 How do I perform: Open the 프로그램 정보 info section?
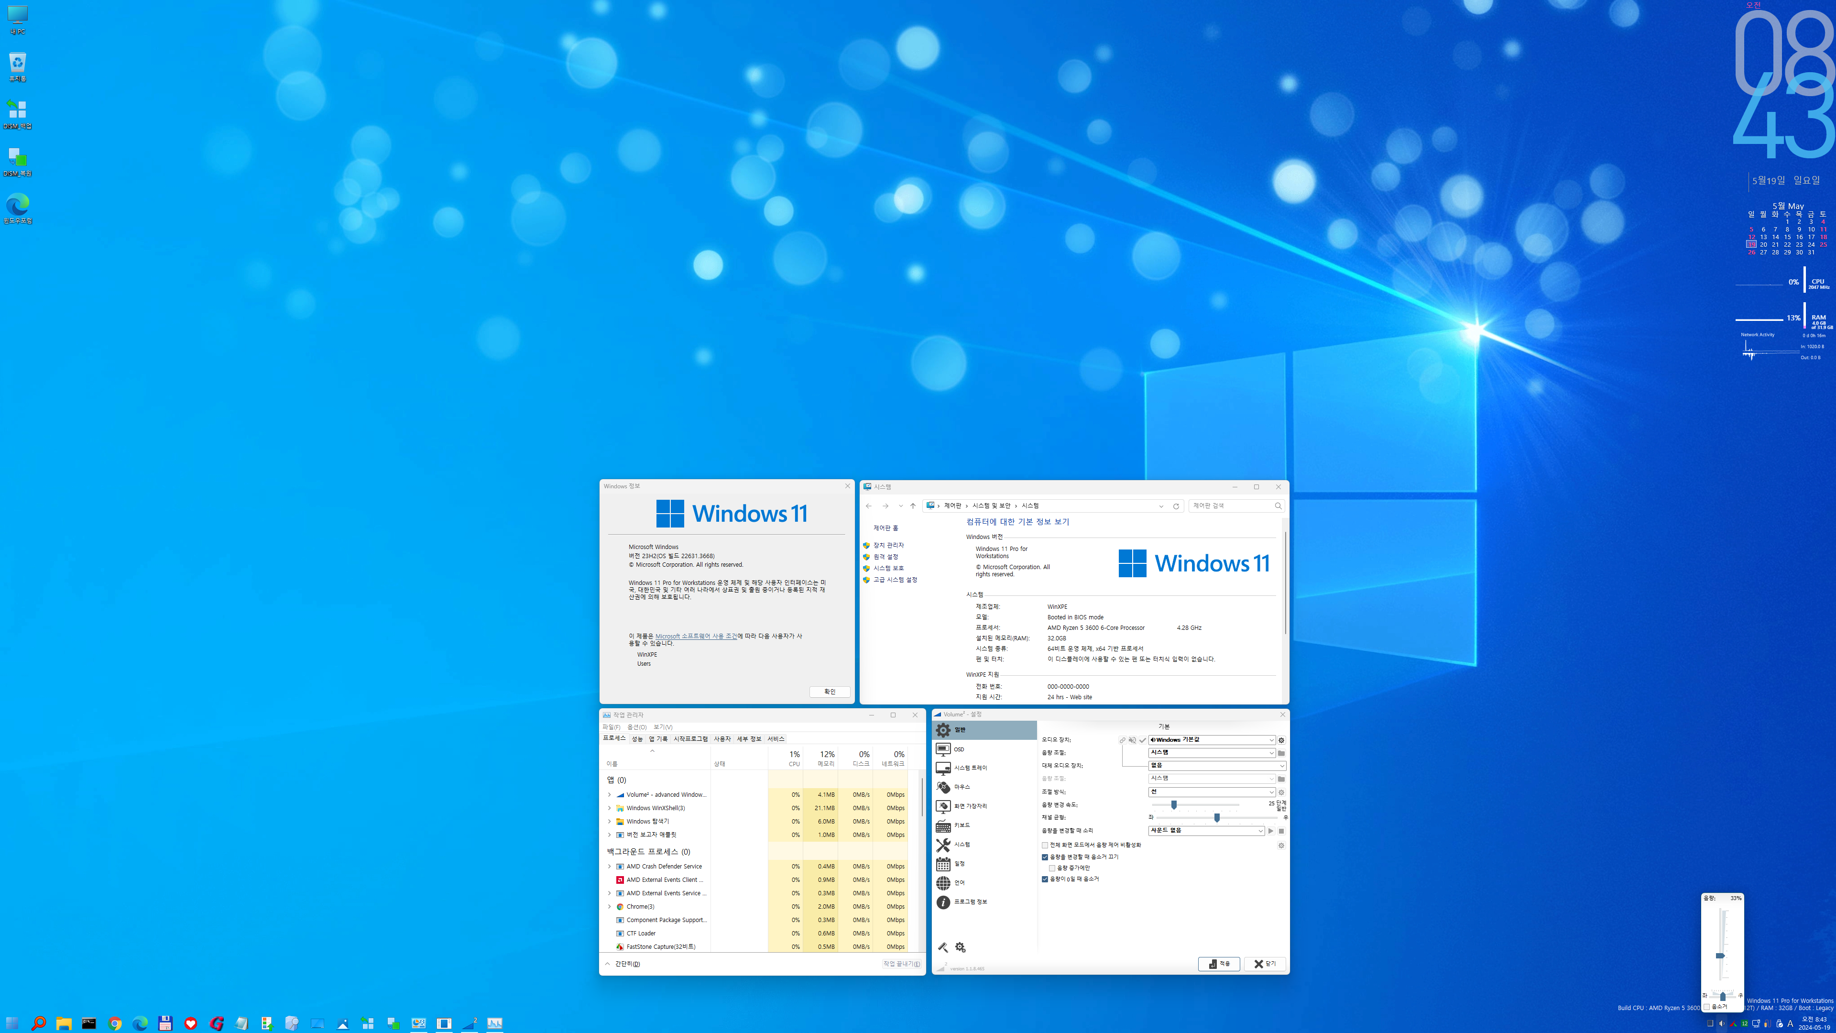pyautogui.click(x=984, y=902)
